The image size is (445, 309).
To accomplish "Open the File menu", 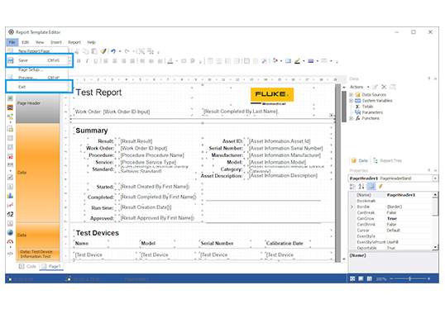I will click(12, 42).
